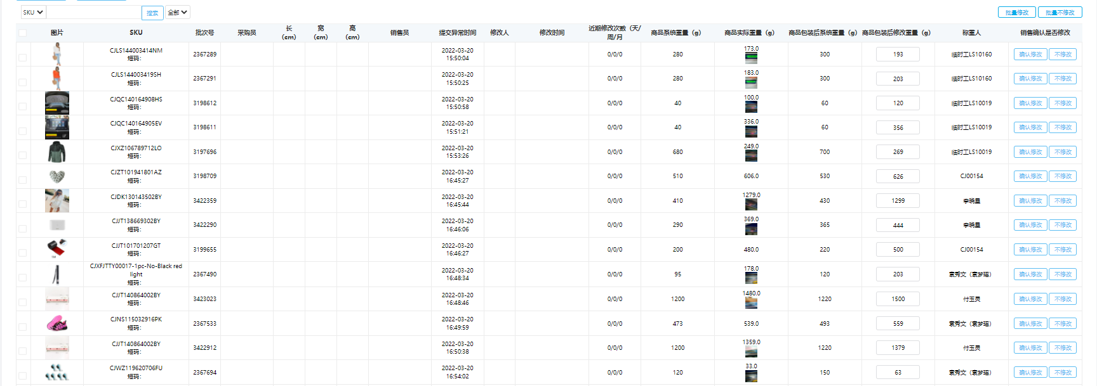This screenshot has width=1097, height=386.
Task: Select the checkbox for row CJQC140164905EV
Action: [x=23, y=131]
